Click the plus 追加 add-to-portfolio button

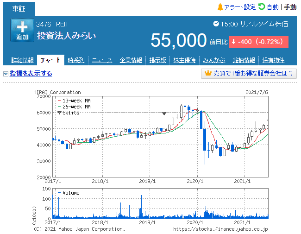[x=22, y=30]
